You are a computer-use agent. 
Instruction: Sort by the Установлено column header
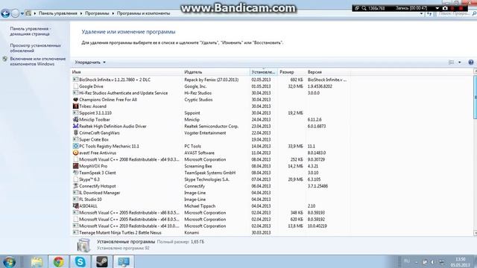(x=263, y=72)
